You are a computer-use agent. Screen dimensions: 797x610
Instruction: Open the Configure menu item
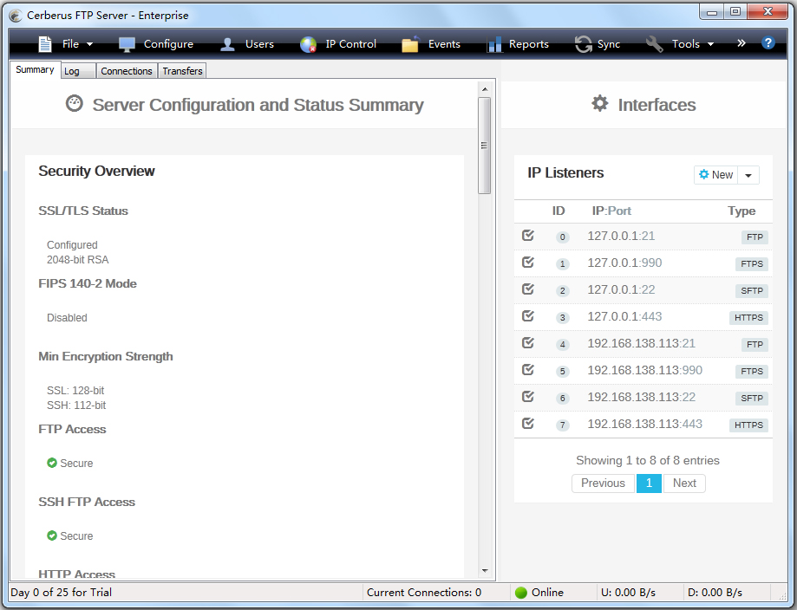pyautogui.click(x=168, y=44)
